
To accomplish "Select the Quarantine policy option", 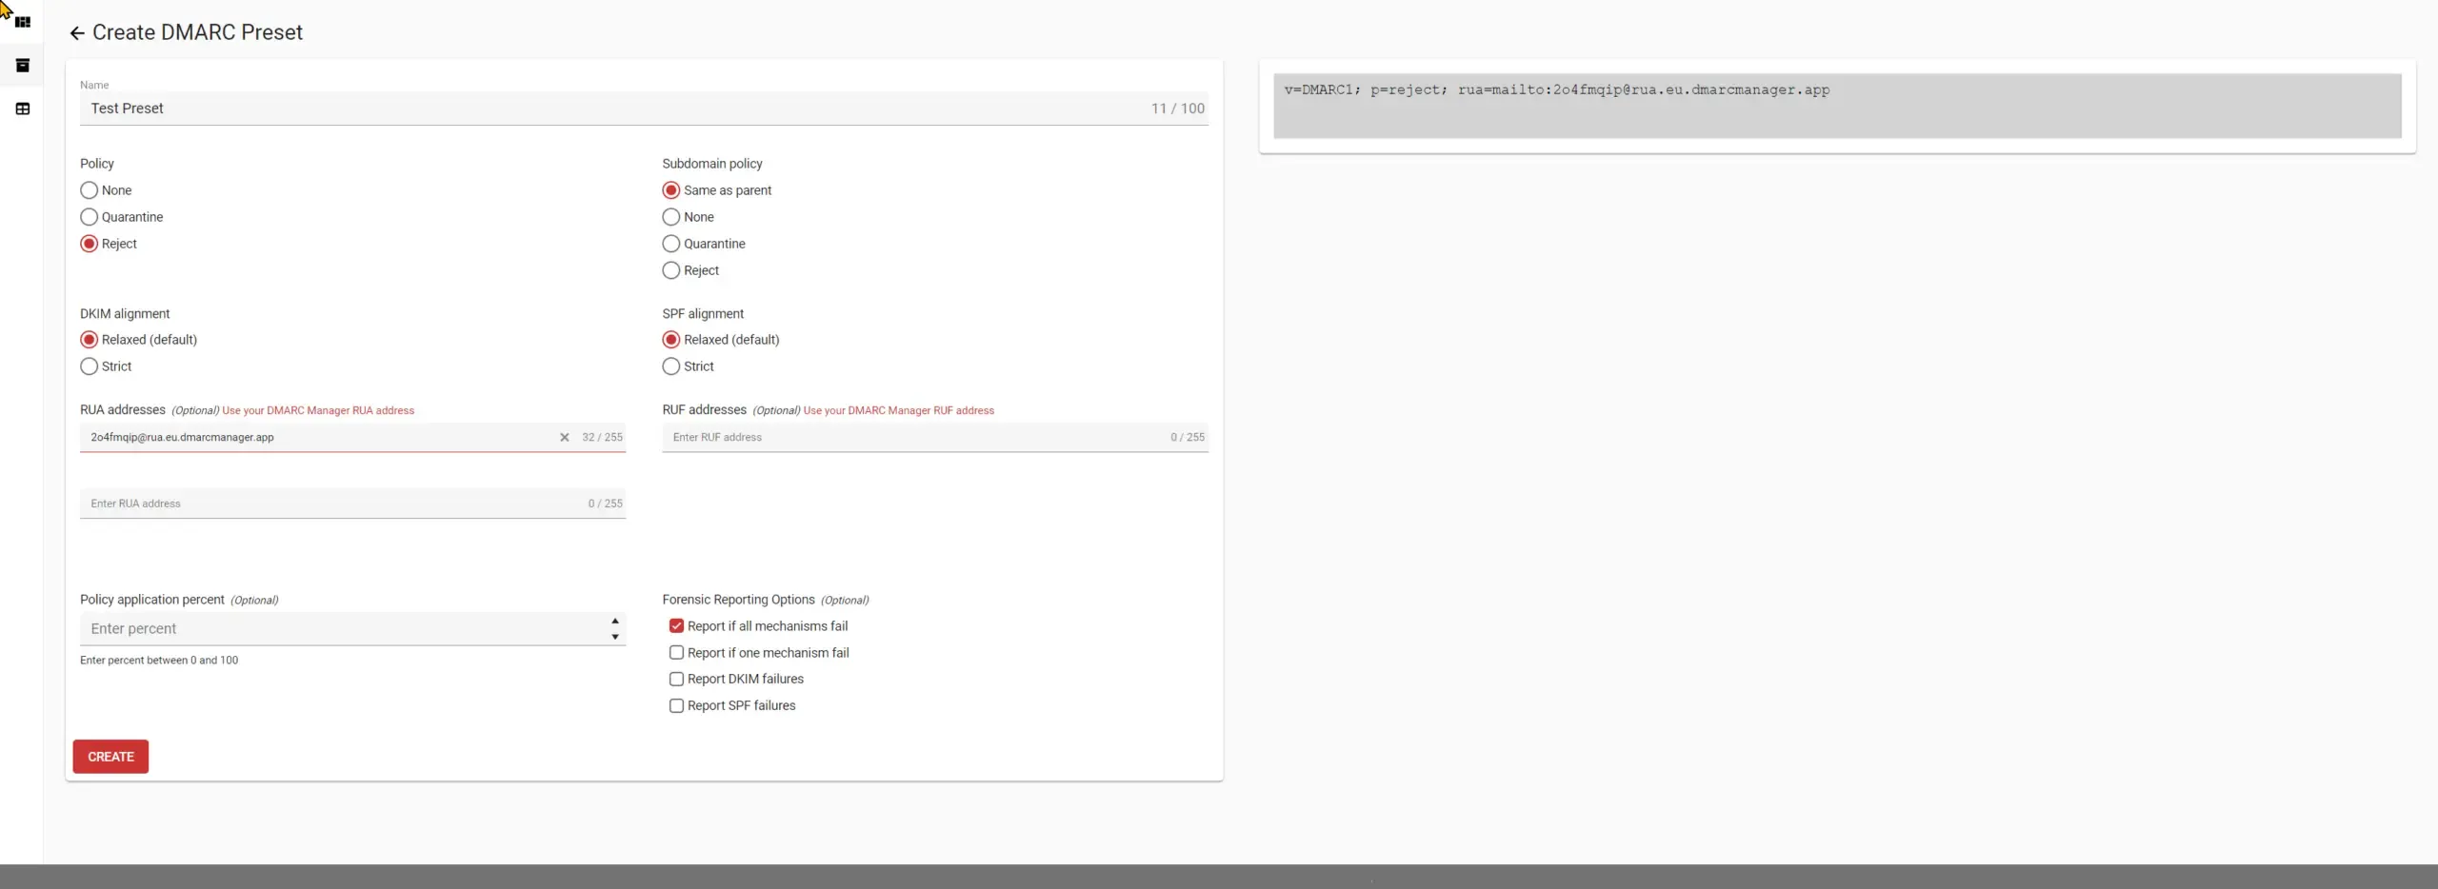I will click(90, 217).
